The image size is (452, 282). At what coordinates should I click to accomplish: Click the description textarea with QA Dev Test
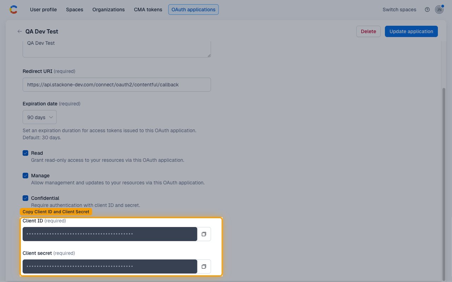[x=117, y=49]
